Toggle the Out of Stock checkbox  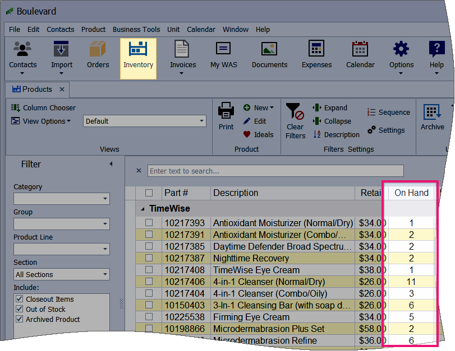pos(20,309)
